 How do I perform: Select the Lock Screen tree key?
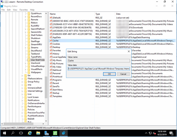click(x=33, y=97)
